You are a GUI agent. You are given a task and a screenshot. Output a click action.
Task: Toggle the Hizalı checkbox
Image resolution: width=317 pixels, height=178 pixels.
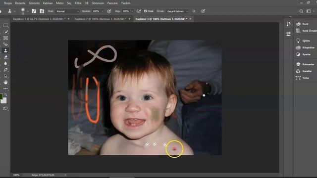tap(145, 11)
